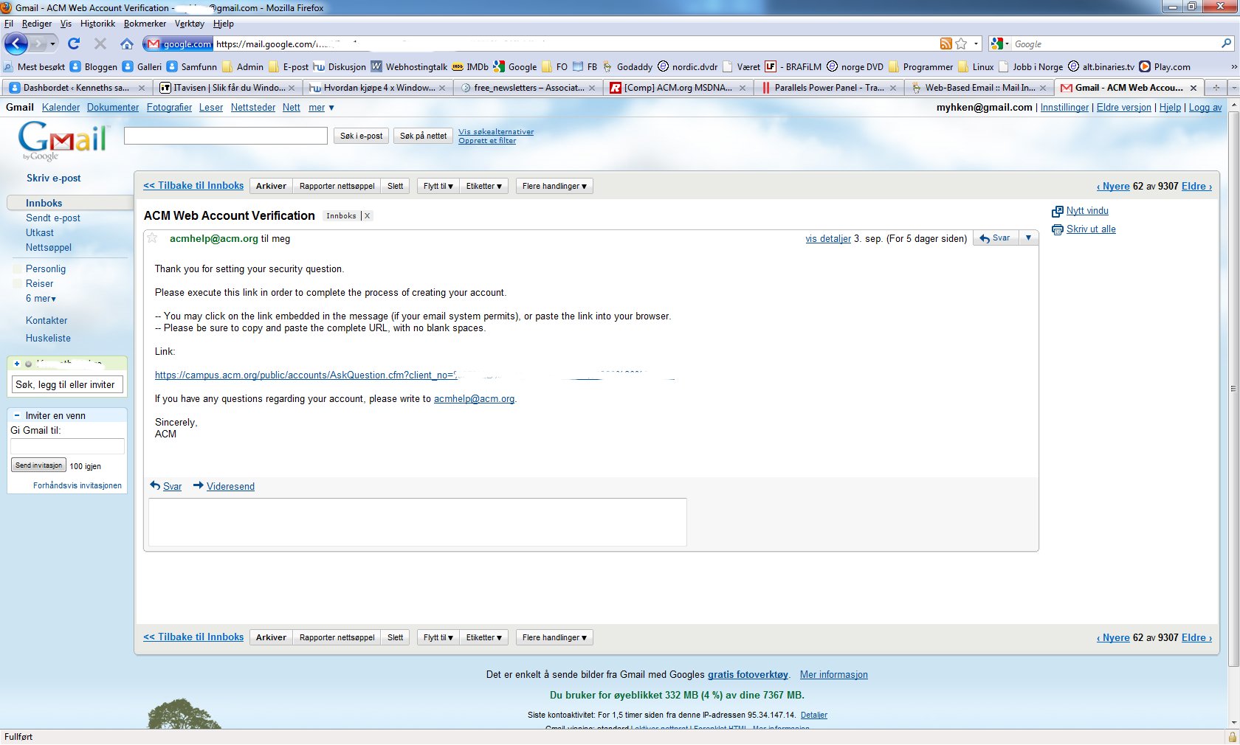Image resolution: width=1240 pixels, height=745 pixels.
Task: Open the Godaddy bookmark
Action: point(627,66)
